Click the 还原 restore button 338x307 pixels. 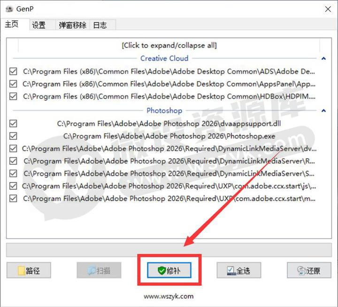(x=309, y=270)
